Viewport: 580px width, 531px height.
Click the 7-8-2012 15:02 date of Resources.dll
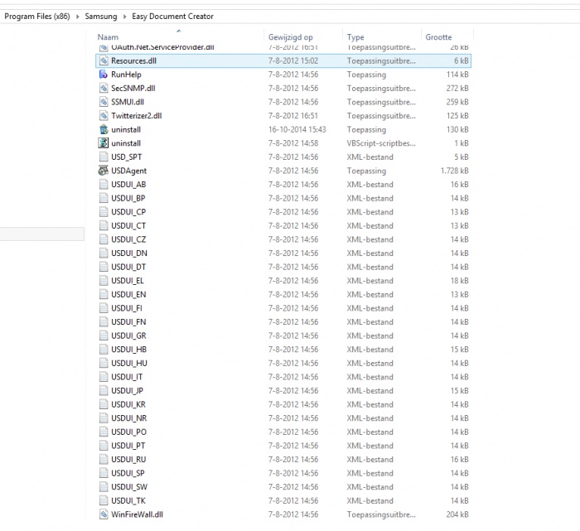(293, 60)
